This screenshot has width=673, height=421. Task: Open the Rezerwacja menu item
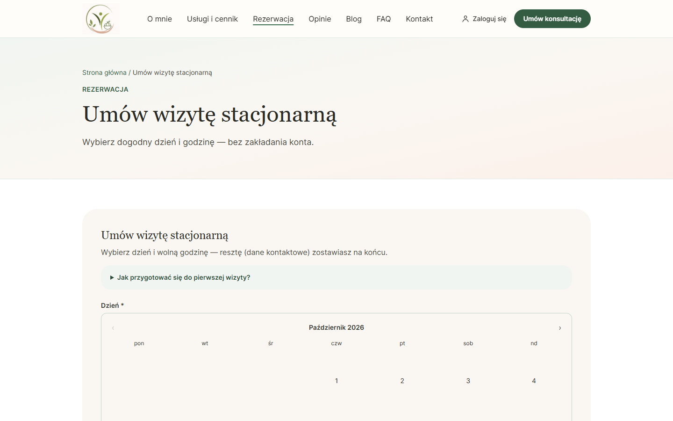pos(273,19)
